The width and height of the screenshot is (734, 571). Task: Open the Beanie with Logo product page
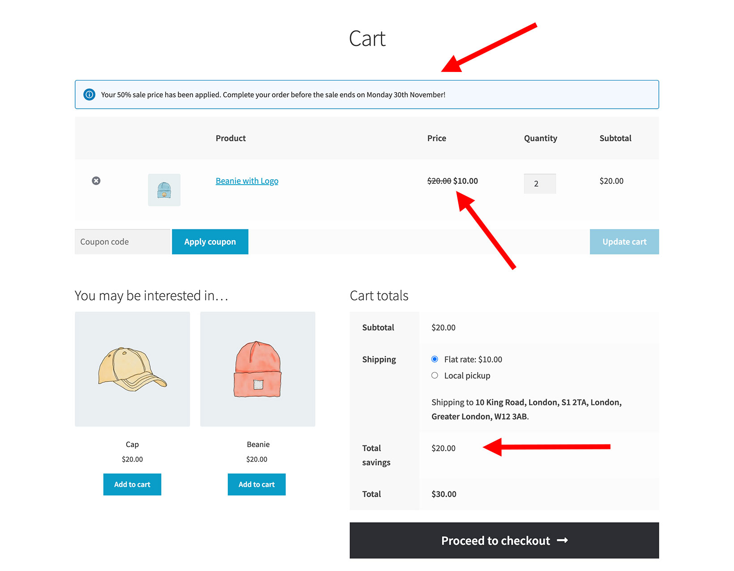point(247,181)
